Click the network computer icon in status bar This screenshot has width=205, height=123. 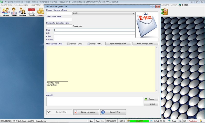click(x=184, y=121)
